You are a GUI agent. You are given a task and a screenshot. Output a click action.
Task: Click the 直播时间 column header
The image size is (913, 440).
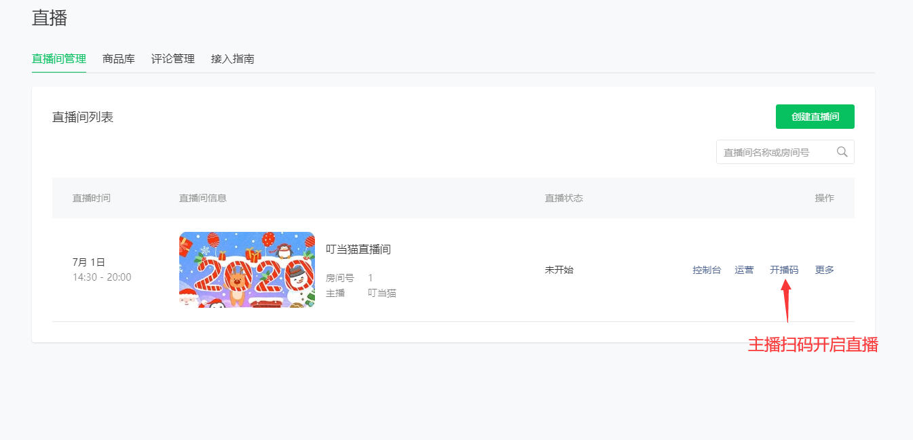(92, 198)
